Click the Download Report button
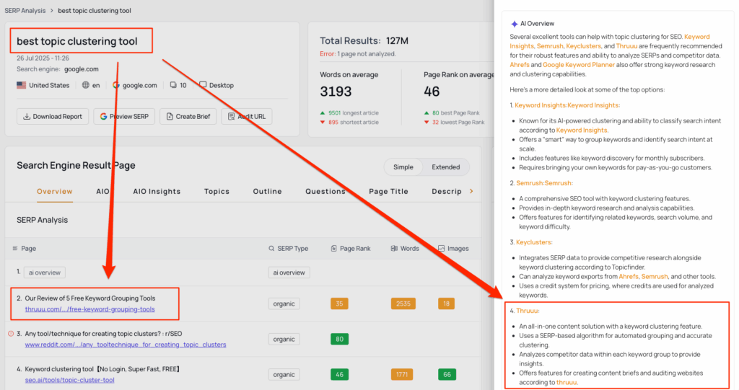Image resolution: width=739 pixels, height=390 pixels. pyautogui.click(x=53, y=116)
